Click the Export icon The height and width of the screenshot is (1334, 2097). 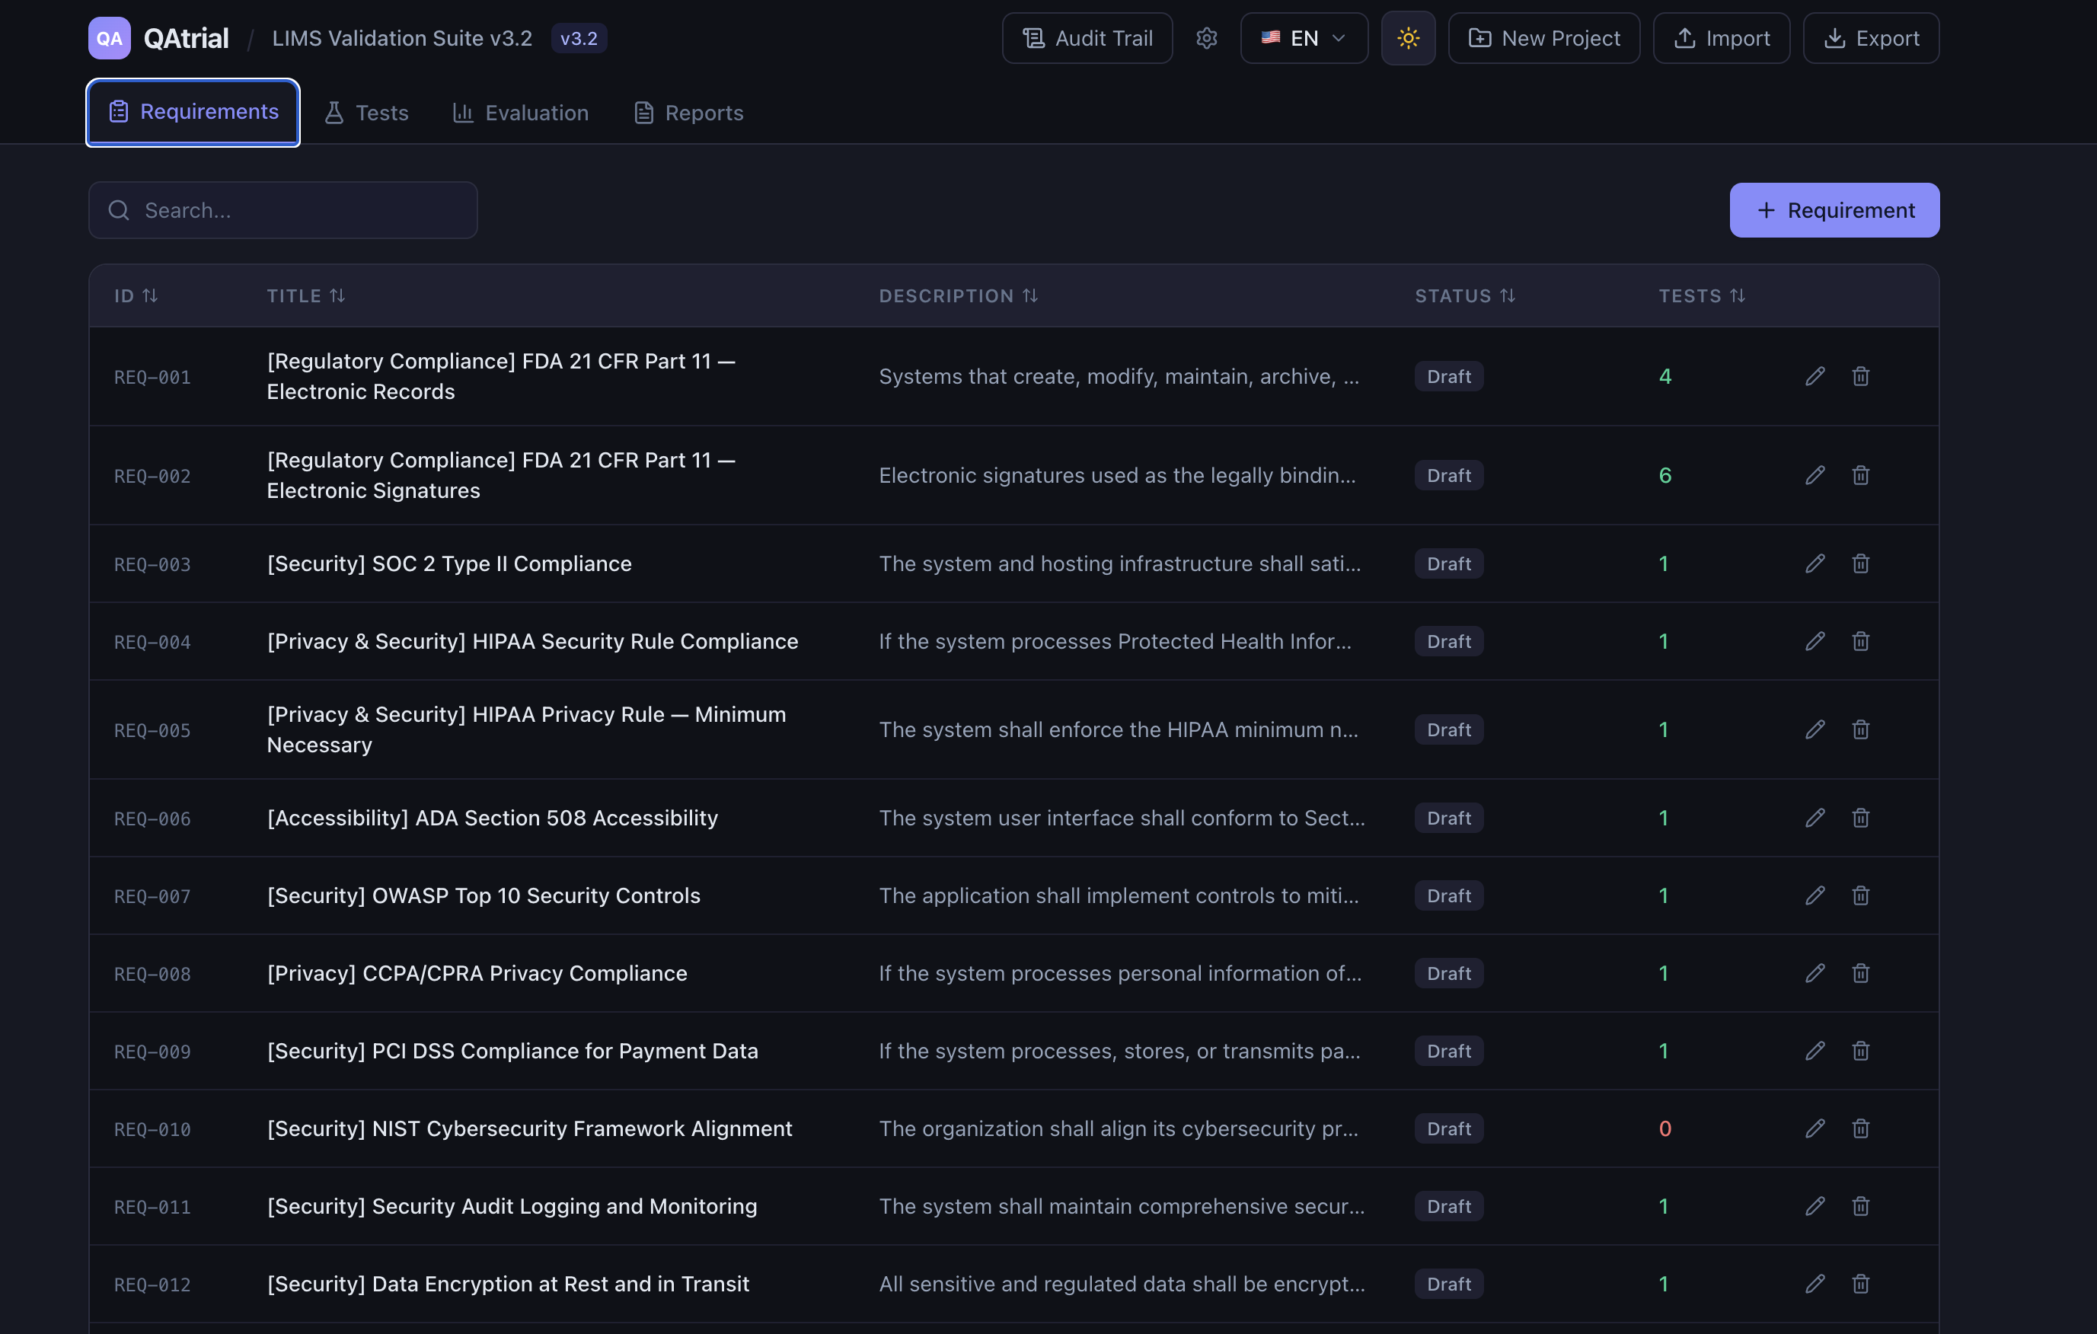click(x=1837, y=37)
